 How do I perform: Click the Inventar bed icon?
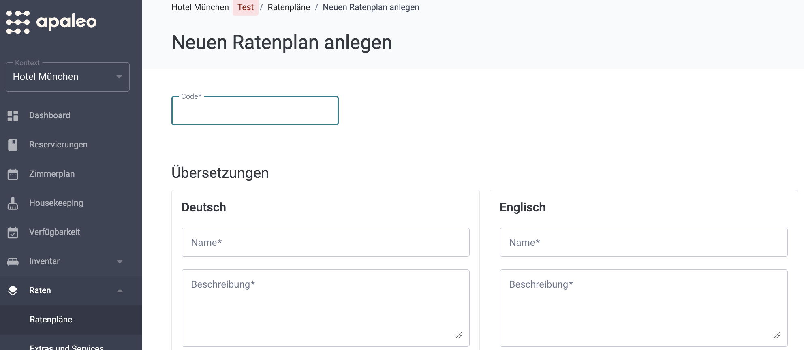coord(13,262)
